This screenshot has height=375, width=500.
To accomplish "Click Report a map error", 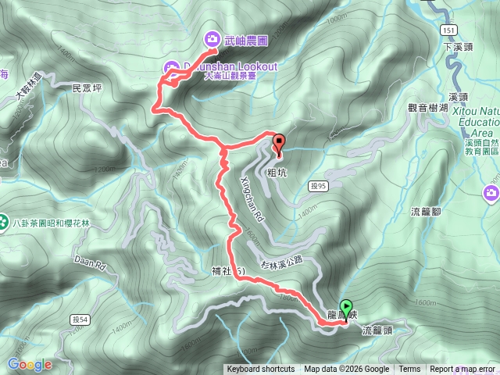I will coord(462,370).
